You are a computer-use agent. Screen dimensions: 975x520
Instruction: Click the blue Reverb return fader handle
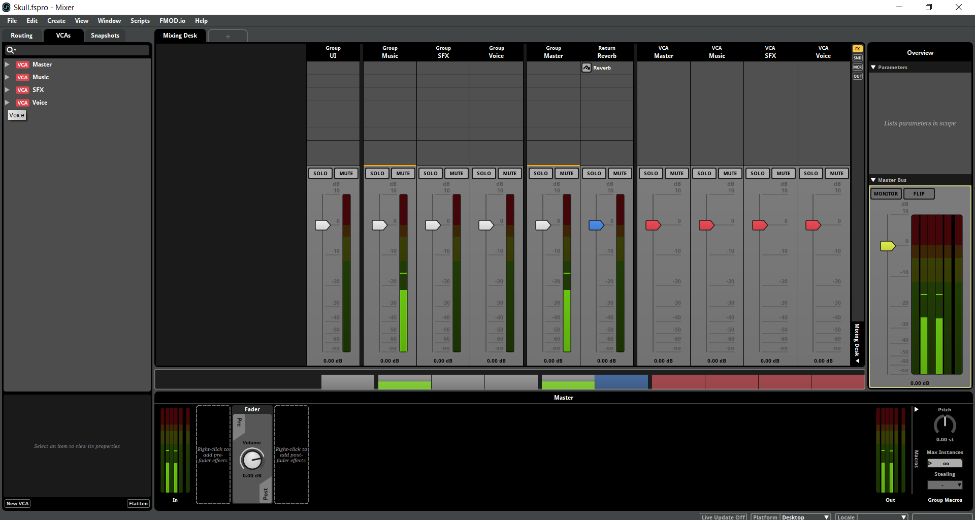tap(596, 225)
